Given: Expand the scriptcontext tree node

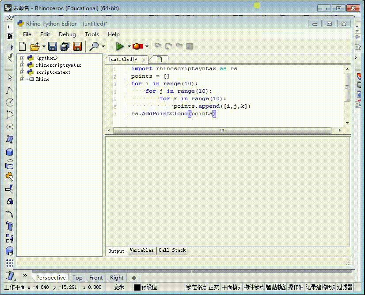Looking at the screenshot, I should click(22, 72).
